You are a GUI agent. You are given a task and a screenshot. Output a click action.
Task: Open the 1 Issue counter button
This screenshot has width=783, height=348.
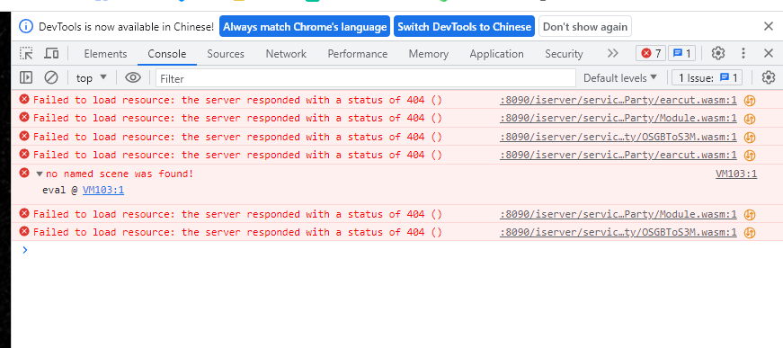pyautogui.click(x=707, y=78)
